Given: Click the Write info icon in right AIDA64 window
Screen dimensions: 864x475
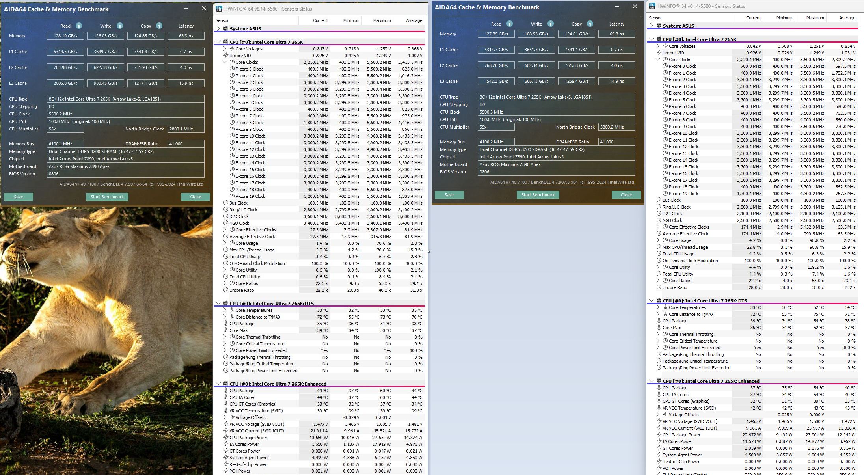Looking at the screenshot, I should pos(551,24).
